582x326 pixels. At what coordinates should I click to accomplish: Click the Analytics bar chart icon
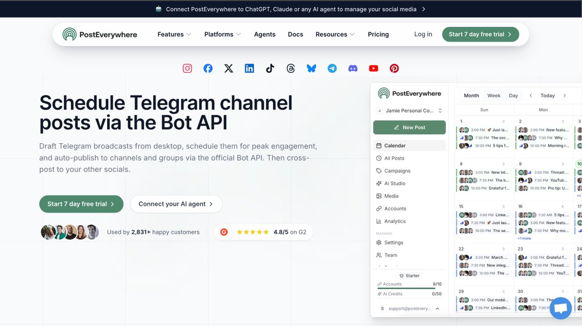[379, 221]
